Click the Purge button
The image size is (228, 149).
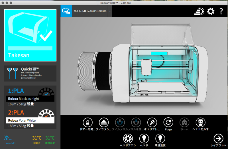168,123
